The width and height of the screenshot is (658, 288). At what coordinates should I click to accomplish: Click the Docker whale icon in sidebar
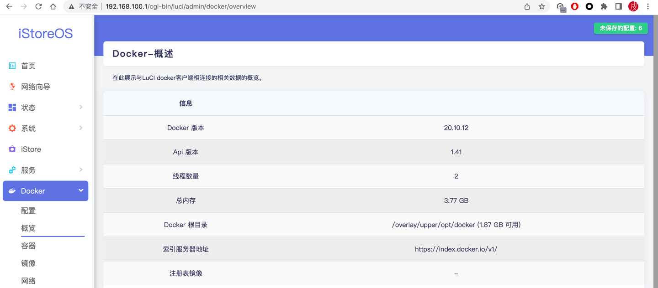(12, 190)
